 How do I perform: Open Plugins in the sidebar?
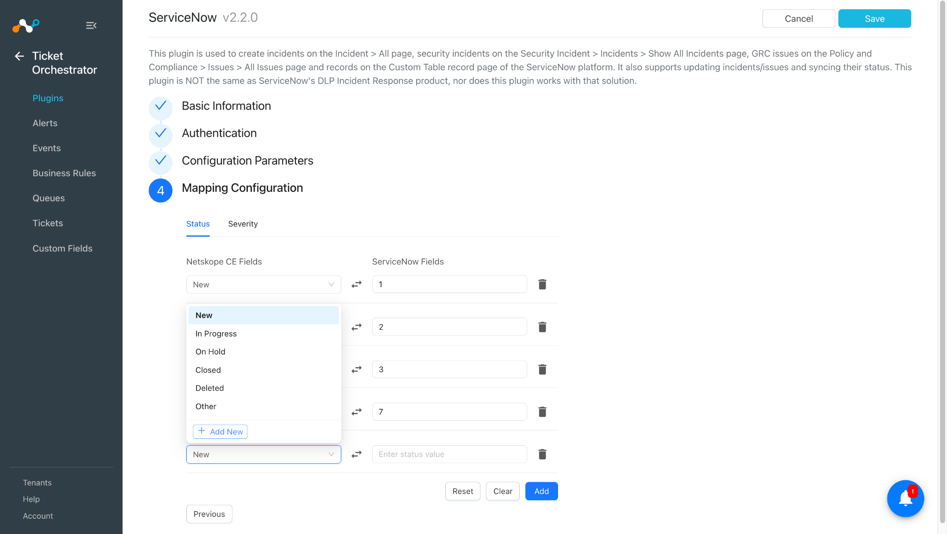coord(48,98)
